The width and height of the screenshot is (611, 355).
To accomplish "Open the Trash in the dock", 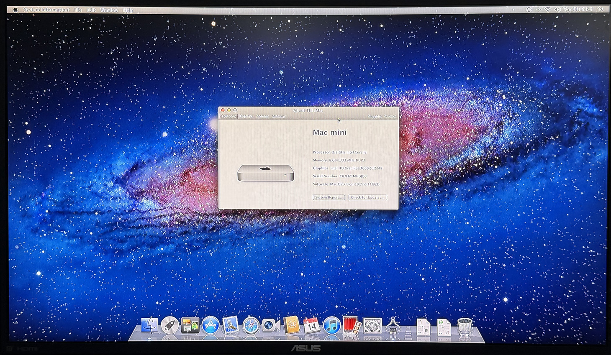I will point(465,326).
